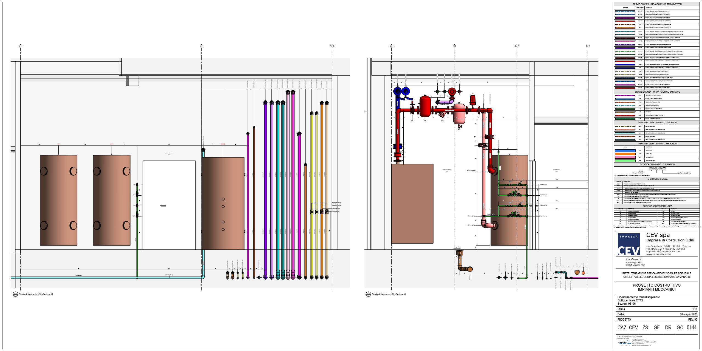Viewport: 702px width, 351px height.
Task: Pick the green swatch in Impianto Aeraulico legend
Action: click(x=625, y=161)
